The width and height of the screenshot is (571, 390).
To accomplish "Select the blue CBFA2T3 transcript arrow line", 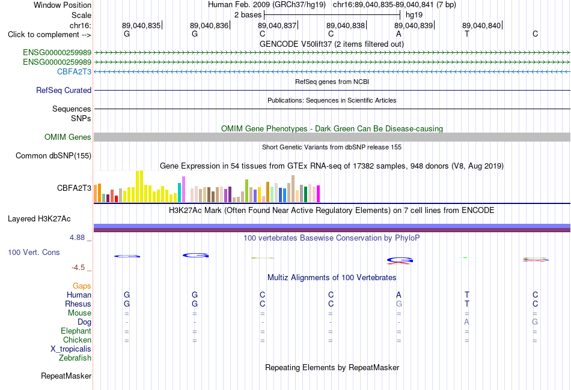I will pyautogui.click(x=332, y=71).
